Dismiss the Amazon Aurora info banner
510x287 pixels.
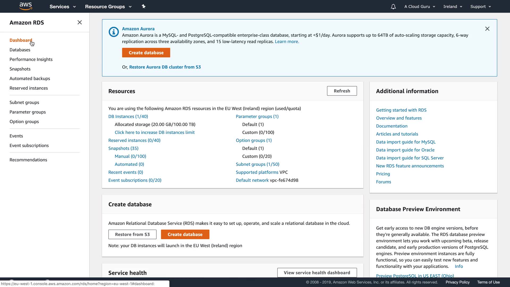point(487,29)
